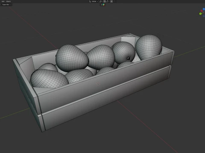Toggle the snapping magnet button
This screenshot has width=205, height=153.
pyautogui.click(x=105, y=1)
